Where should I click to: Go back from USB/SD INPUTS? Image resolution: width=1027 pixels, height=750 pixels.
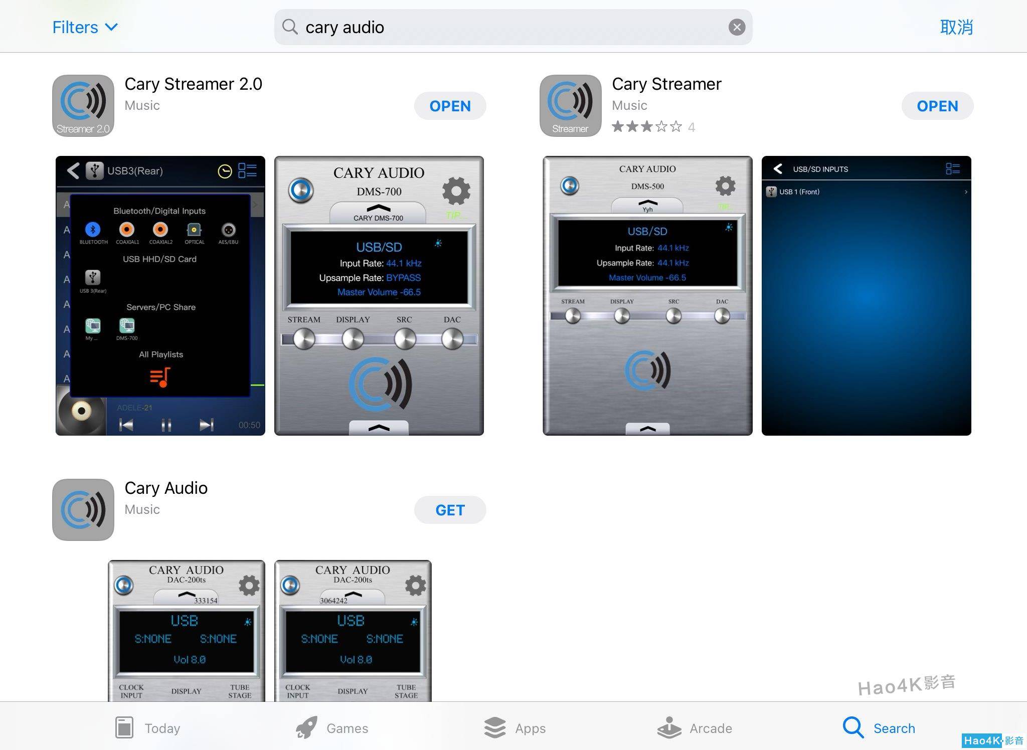pos(778,169)
